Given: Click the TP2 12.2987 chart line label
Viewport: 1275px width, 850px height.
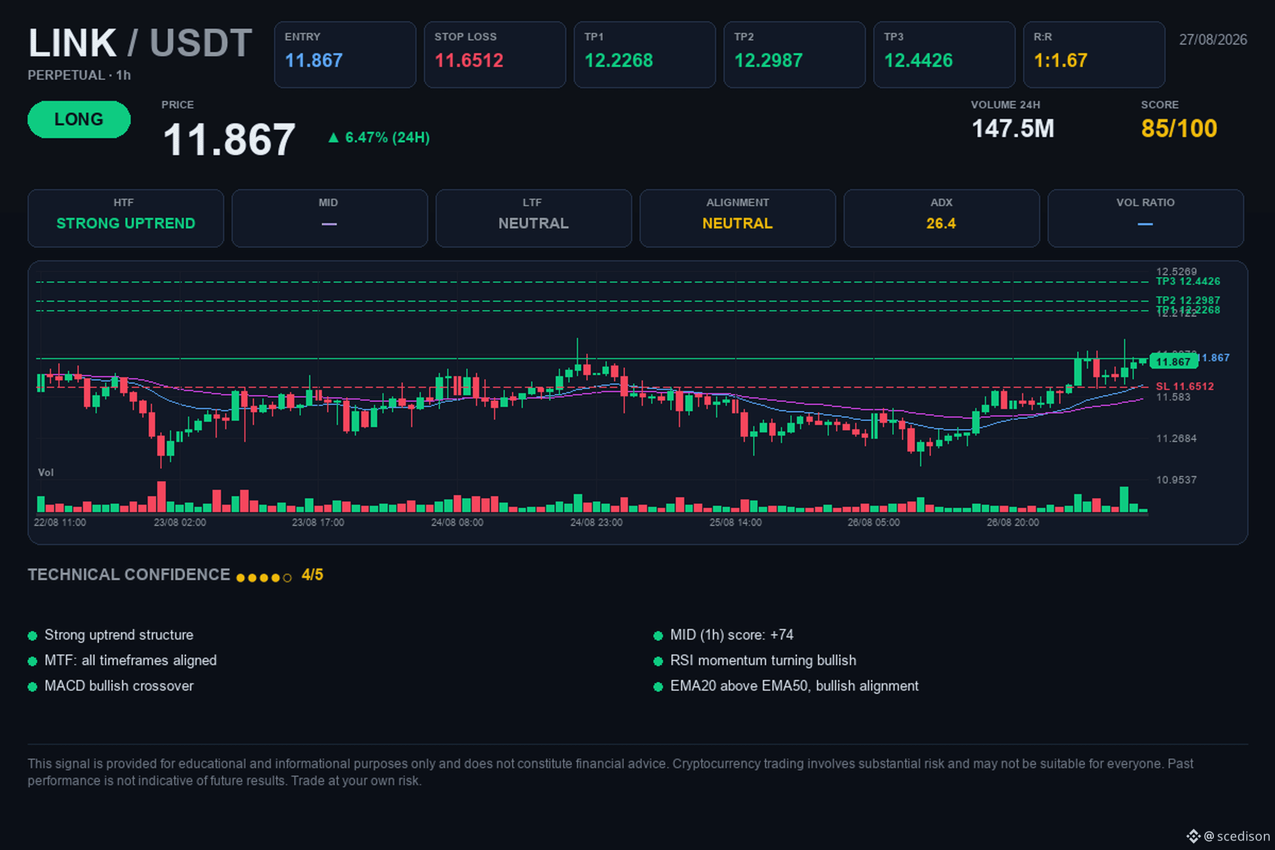Looking at the screenshot, I should [x=1188, y=300].
